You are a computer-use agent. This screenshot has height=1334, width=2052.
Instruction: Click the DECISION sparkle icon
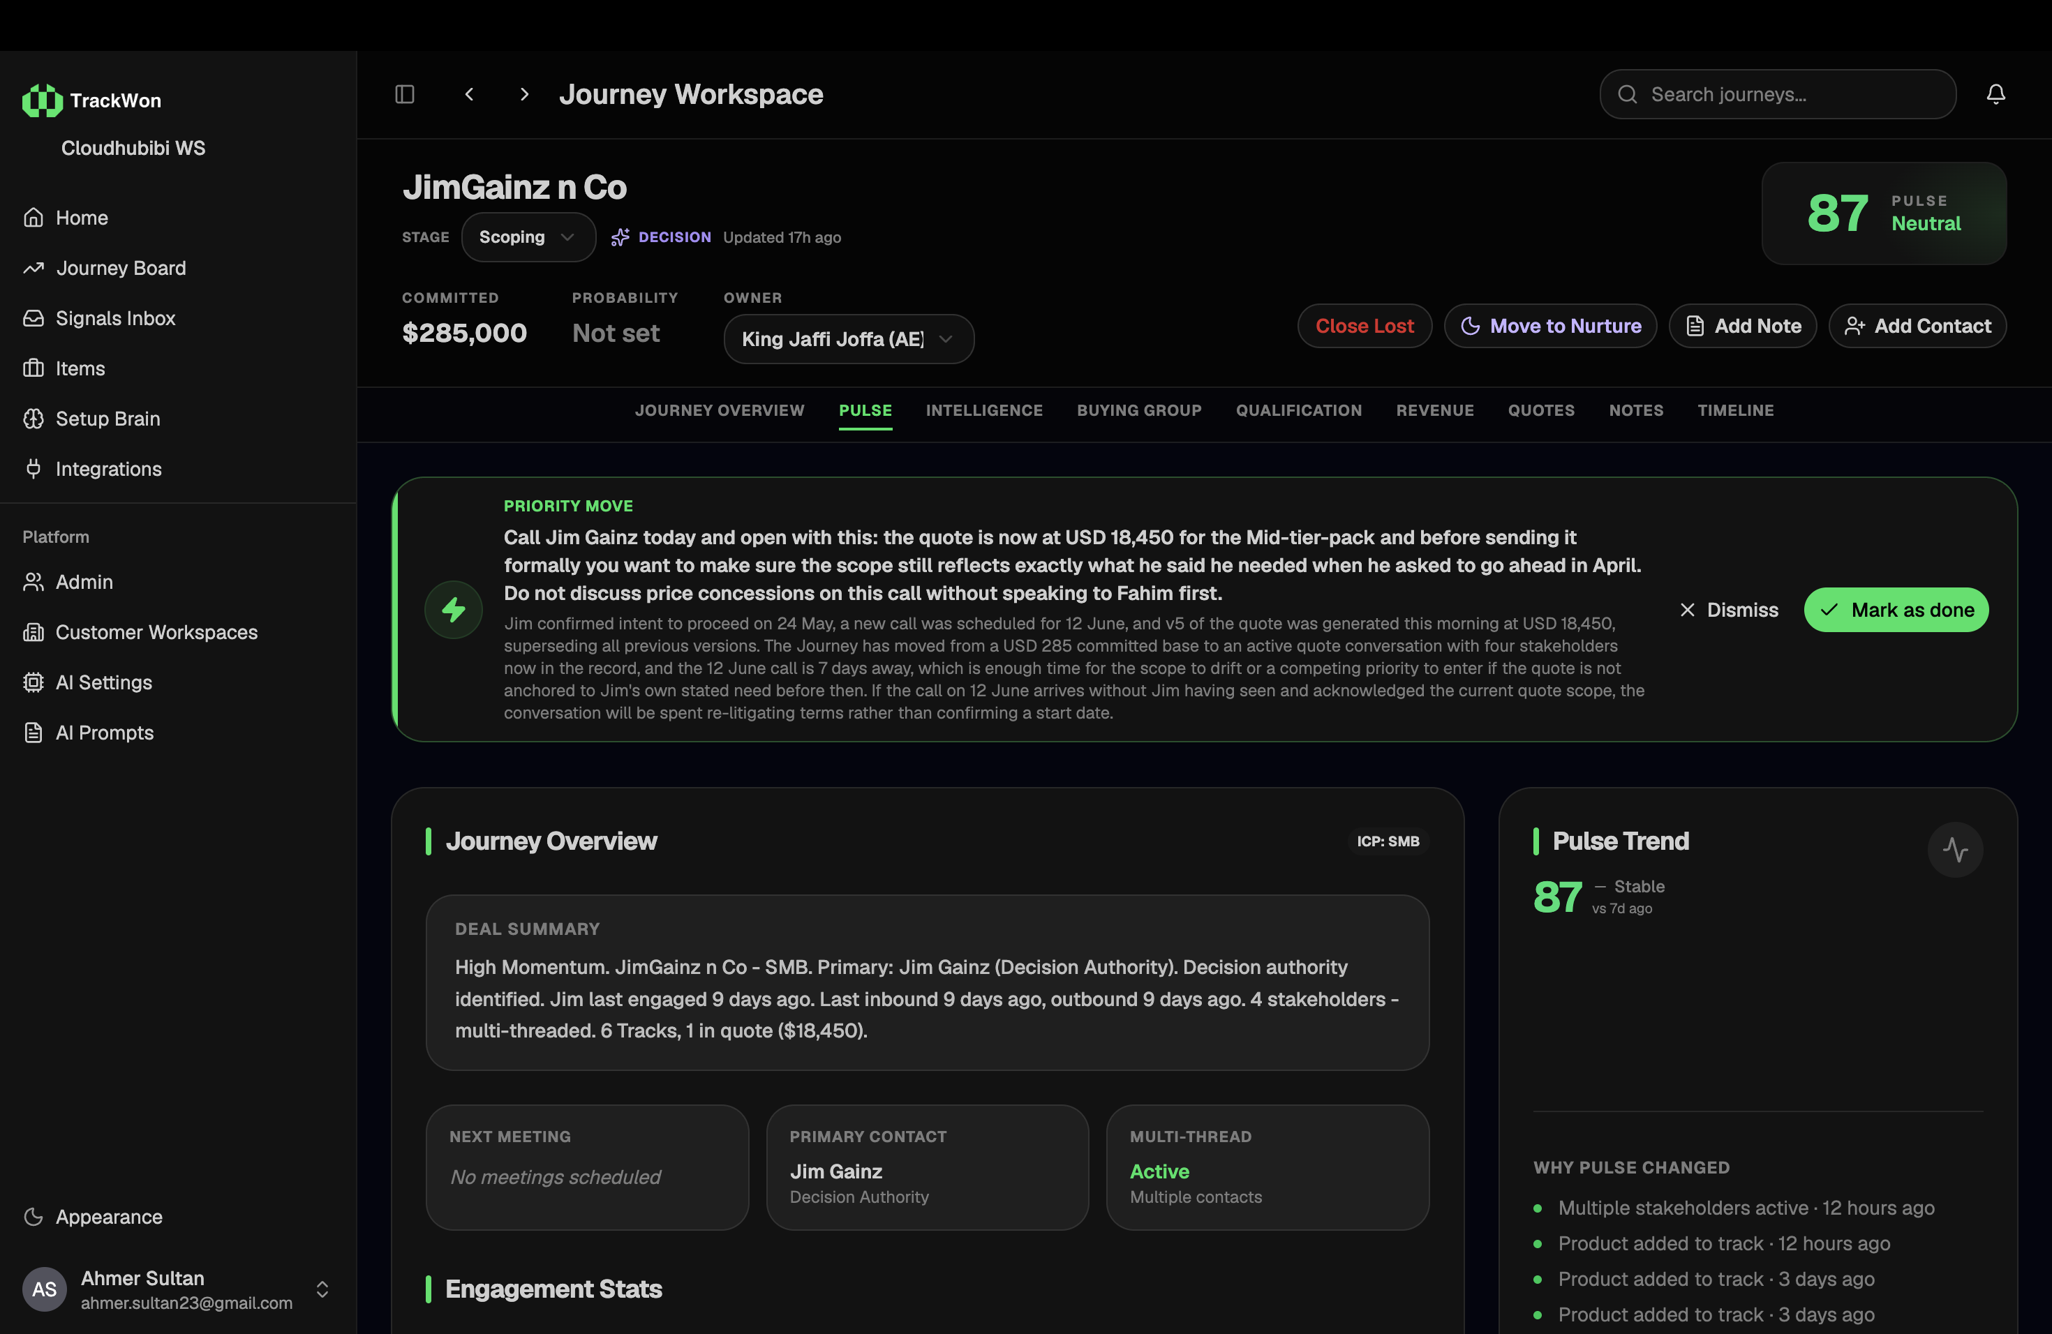620,237
